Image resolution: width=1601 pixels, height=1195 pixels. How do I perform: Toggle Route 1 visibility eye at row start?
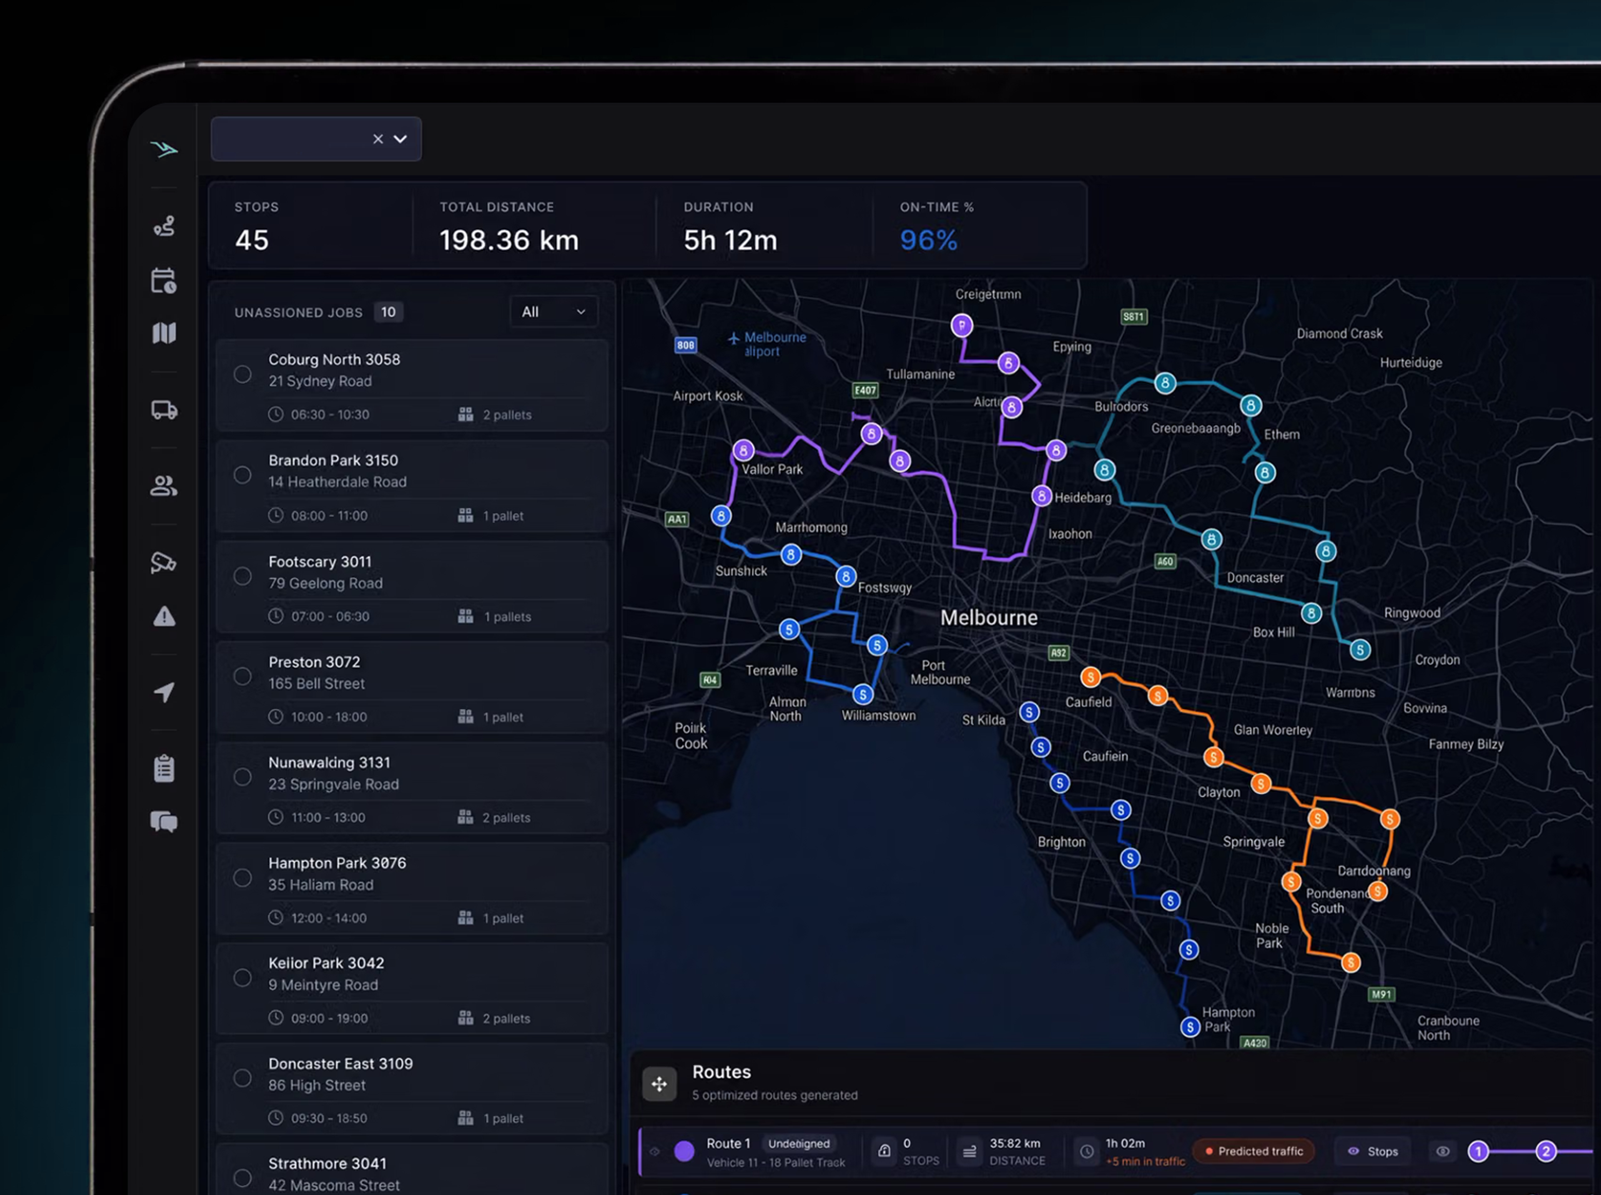[655, 1152]
